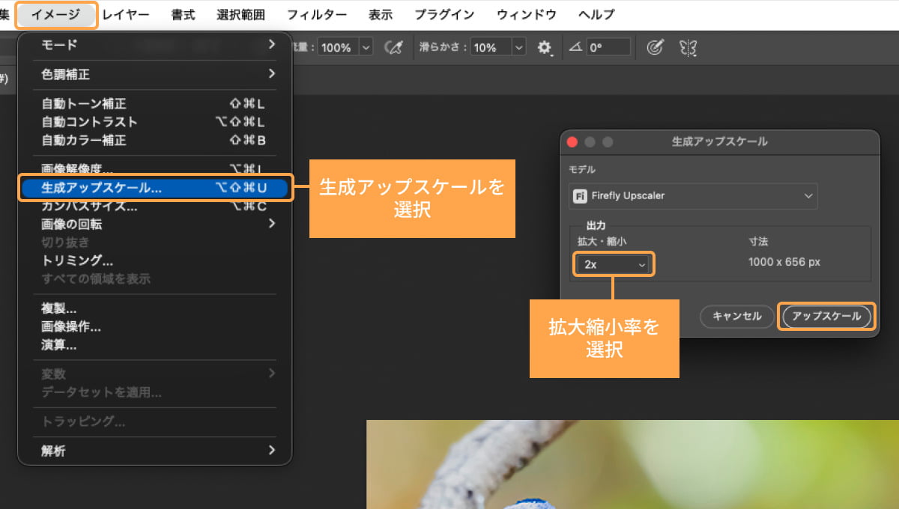Click the アップスケール button
899x509 pixels.
pyautogui.click(x=826, y=316)
